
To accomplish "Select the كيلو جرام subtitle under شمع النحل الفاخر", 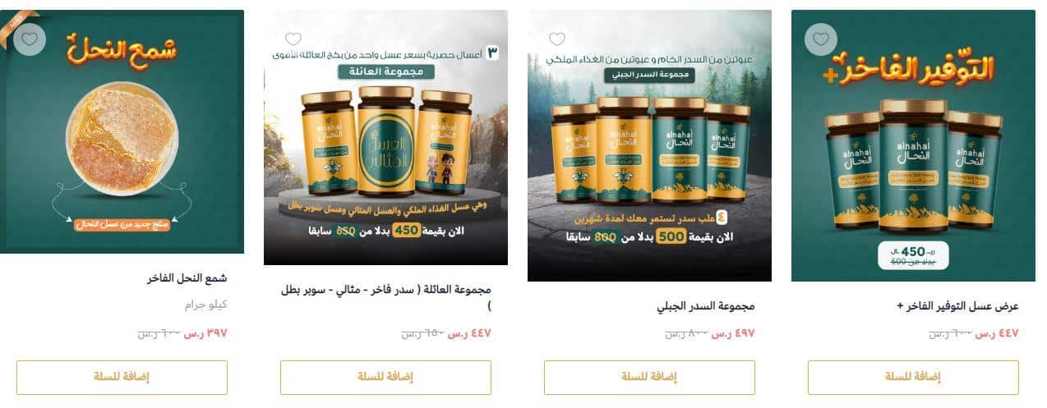I will (x=206, y=305).
